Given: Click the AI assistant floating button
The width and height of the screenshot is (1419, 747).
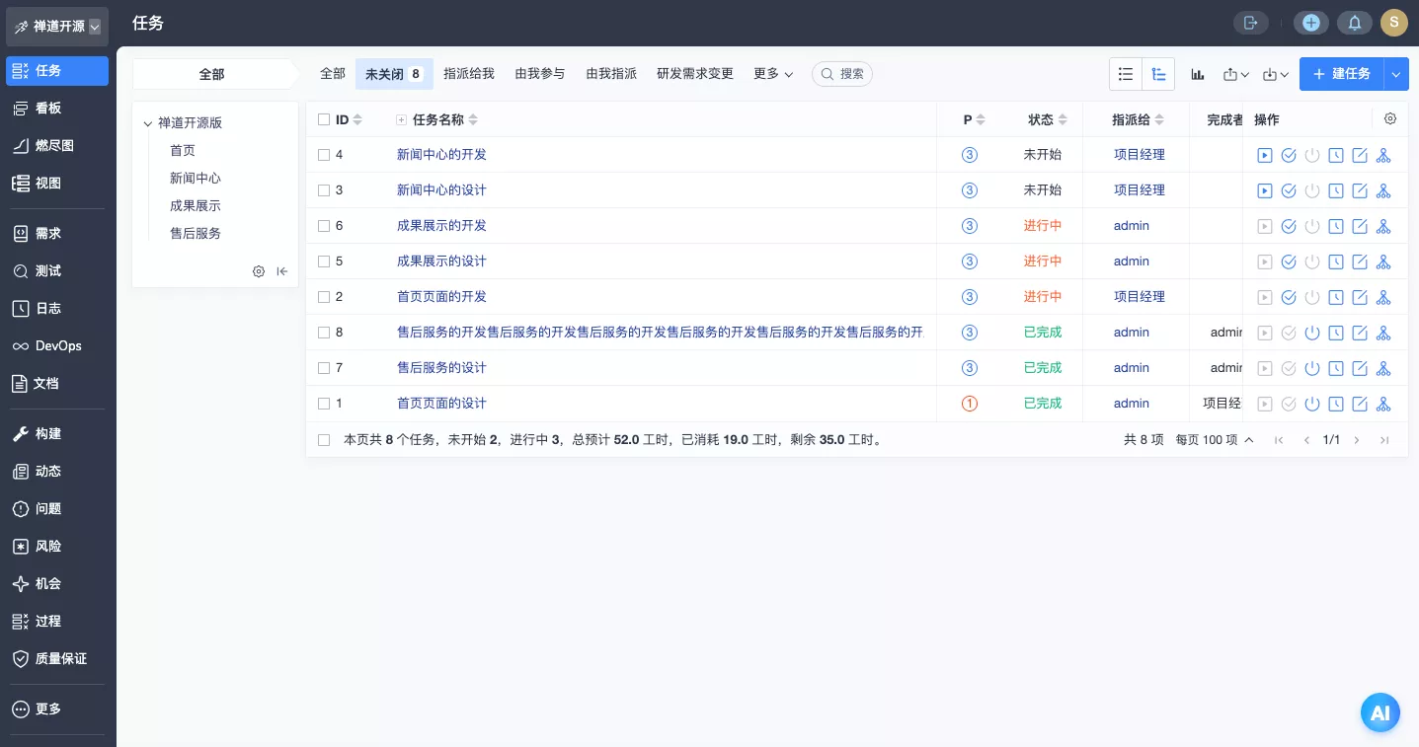Looking at the screenshot, I should coord(1380,712).
